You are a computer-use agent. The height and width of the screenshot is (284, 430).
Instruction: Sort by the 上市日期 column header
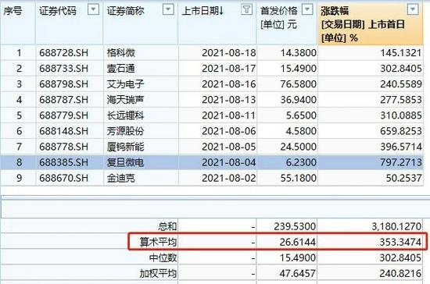(202, 11)
